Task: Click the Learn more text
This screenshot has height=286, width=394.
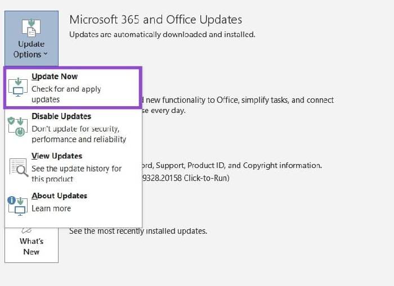Action: pyautogui.click(x=51, y=208)
